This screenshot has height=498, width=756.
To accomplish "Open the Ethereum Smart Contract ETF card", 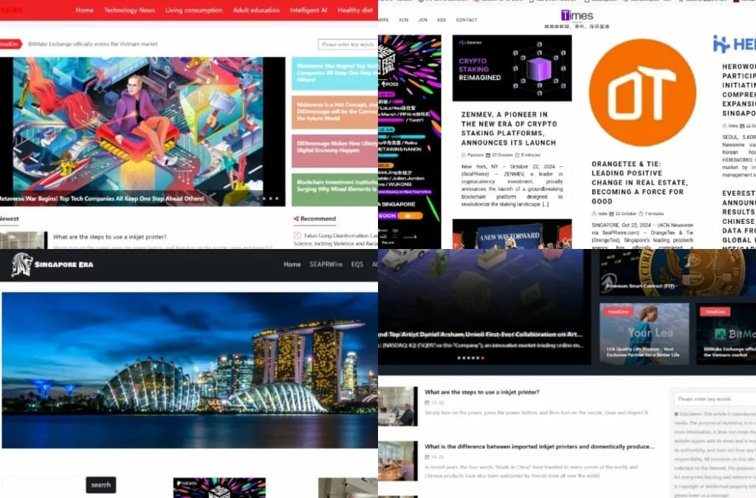I will click(678, 272).
